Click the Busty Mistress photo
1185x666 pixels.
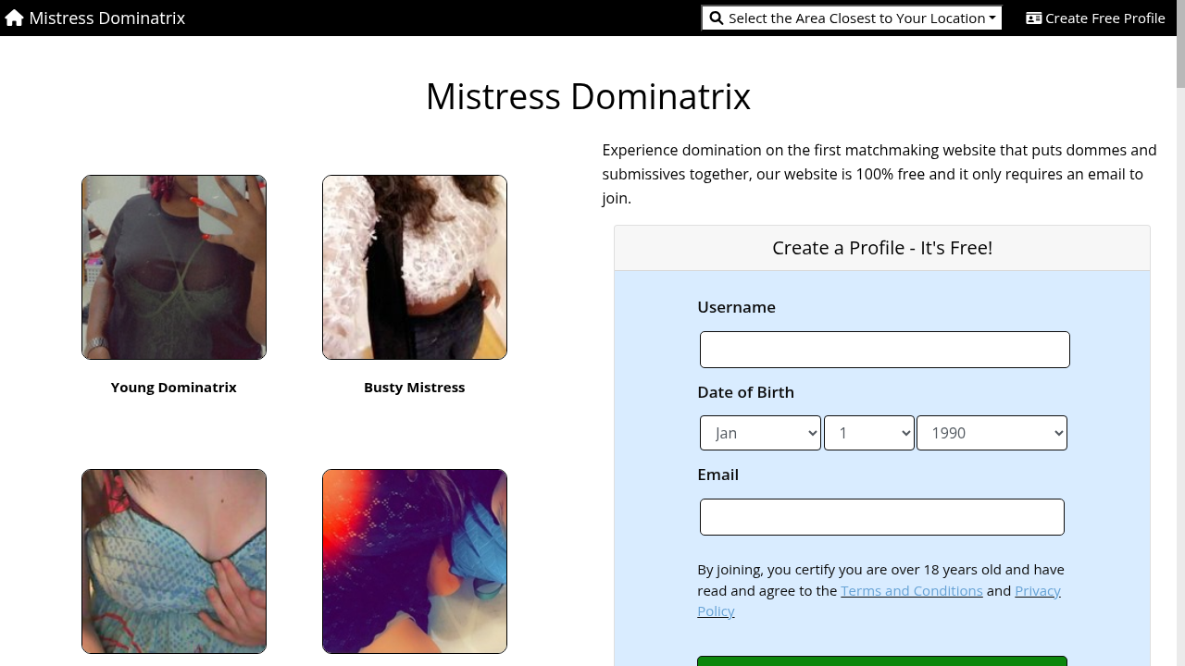[414, 266]
